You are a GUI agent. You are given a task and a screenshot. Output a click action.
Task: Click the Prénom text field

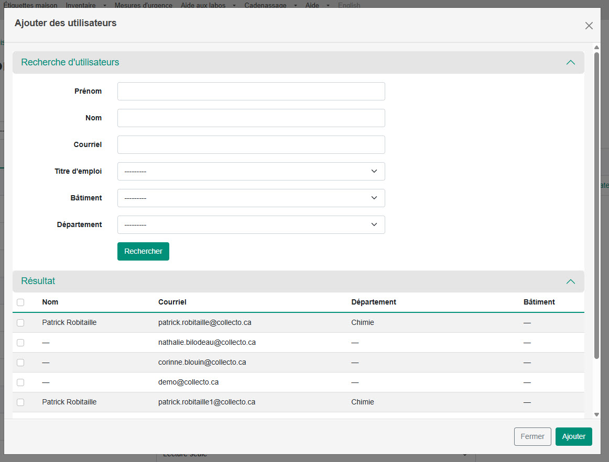(251, 91)
